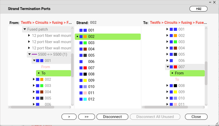This screenshot has width=219, height=126.
Task: Collapse the dialog with the double-chevron icon
Action: click(x=210, y=2)
